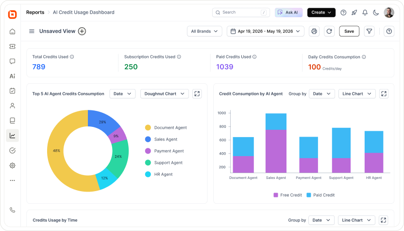
Task: Open the date range Apr 19 - May 19 picker
Action: (266, 31)
